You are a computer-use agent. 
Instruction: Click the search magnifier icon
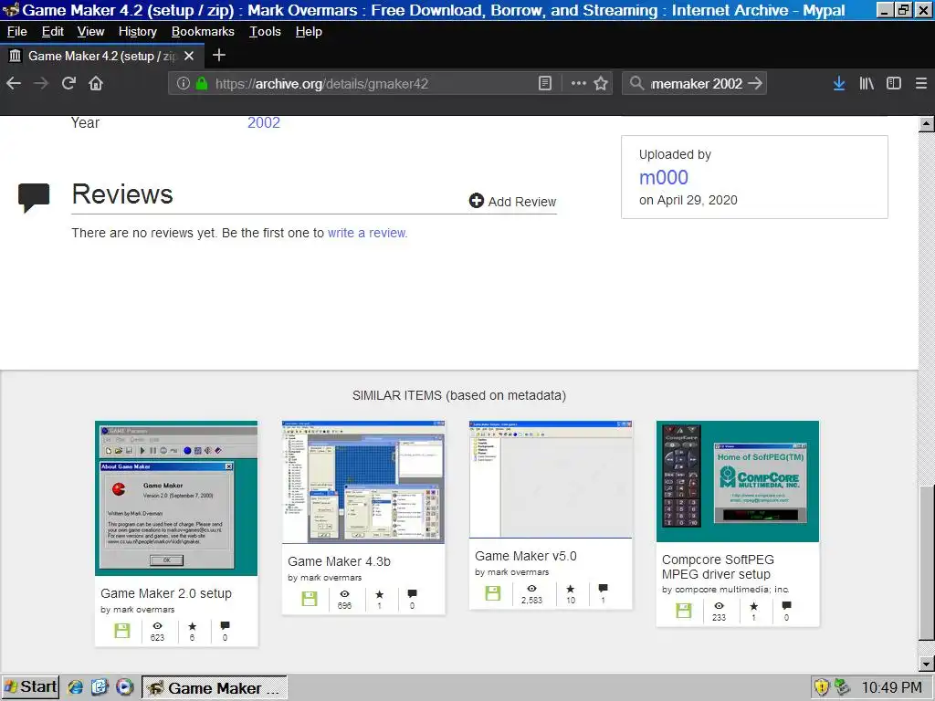(x=636, y=83)
